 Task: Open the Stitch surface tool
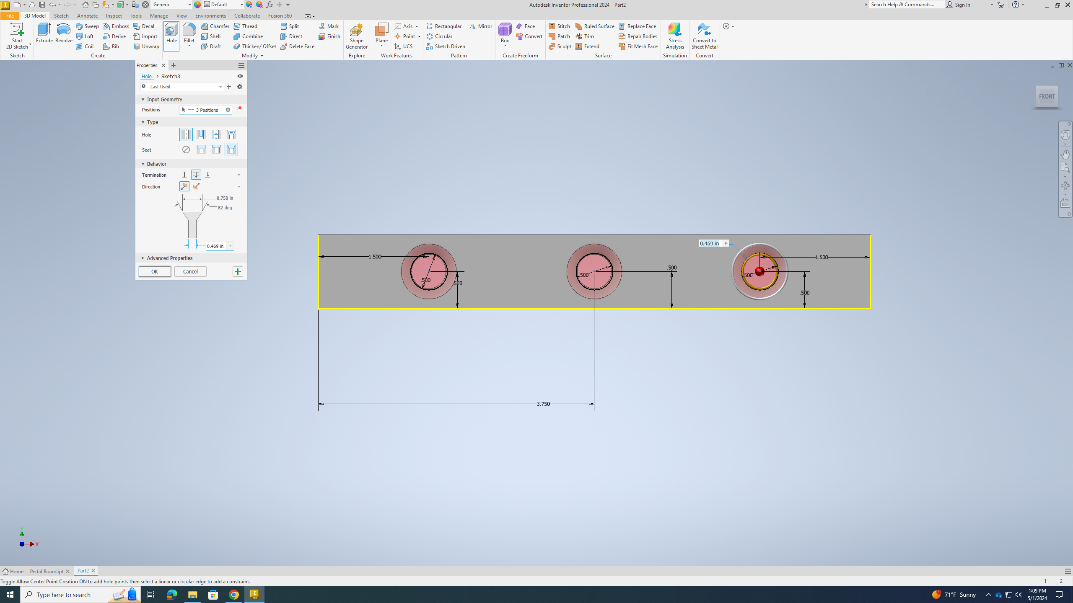tap(559, 26)
